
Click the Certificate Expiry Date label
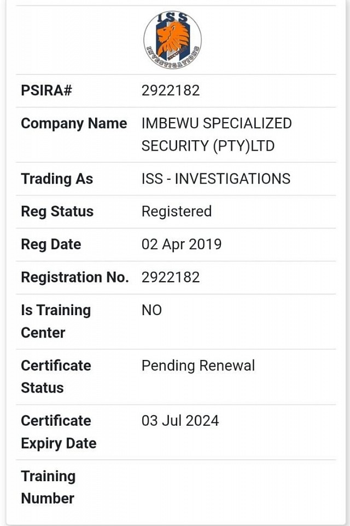pos(59,432)
